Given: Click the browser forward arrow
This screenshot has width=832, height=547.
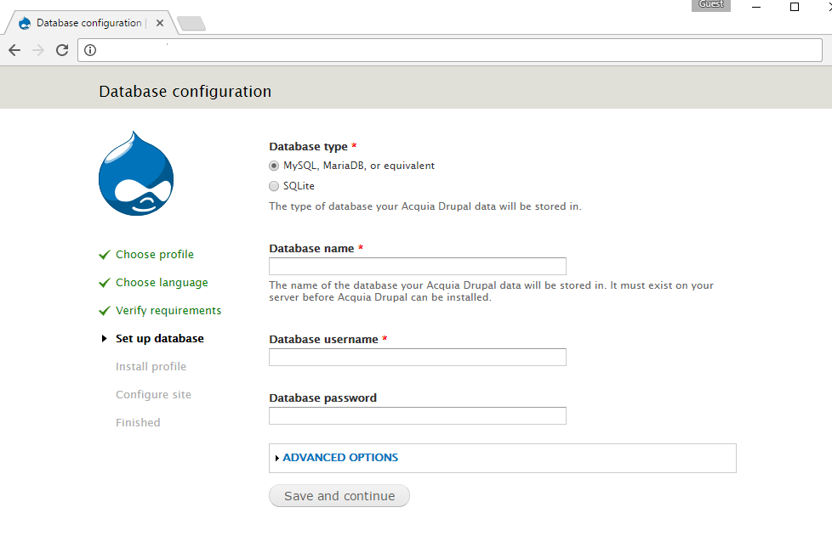Looking at the screenshot, I should [38, 50].
